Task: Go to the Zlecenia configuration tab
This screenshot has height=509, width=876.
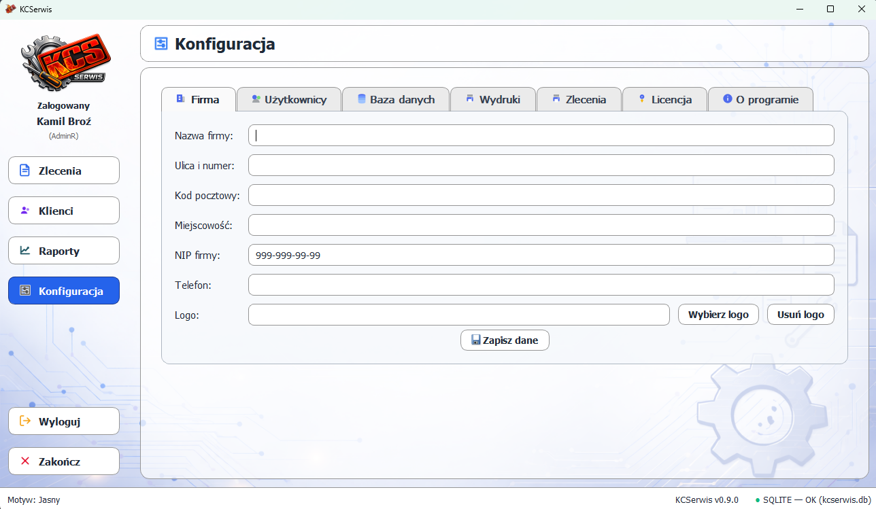Action: (579, 100)
